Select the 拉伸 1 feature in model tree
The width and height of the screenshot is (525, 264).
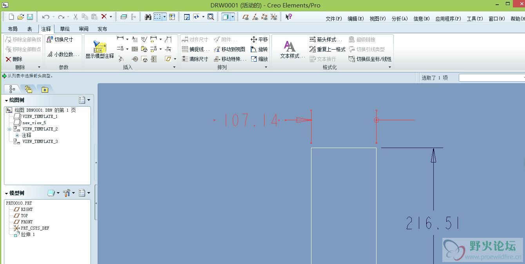24,234
